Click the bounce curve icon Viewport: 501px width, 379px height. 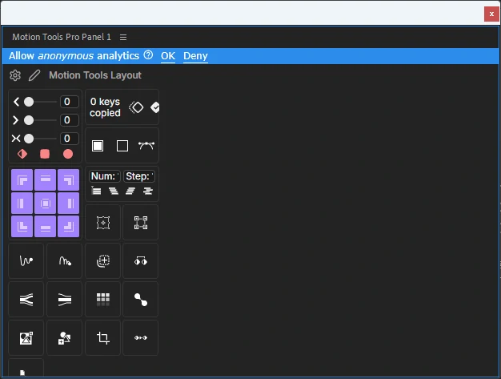(65, 261)
